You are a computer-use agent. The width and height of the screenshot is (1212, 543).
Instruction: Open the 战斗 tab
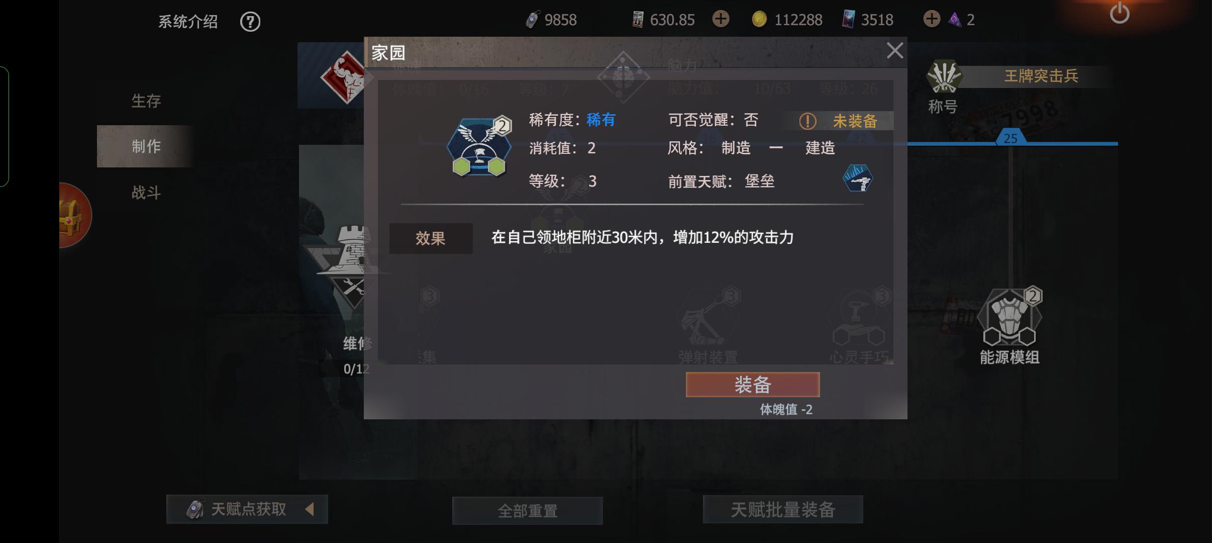click(x=146, y=193)
